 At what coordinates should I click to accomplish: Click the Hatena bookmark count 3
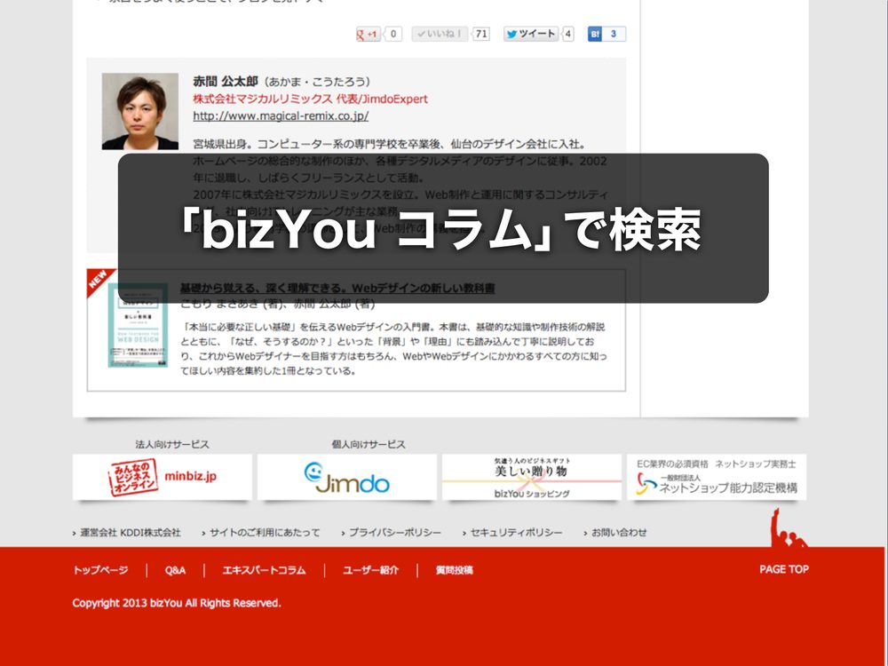click(x=614, y=34)
